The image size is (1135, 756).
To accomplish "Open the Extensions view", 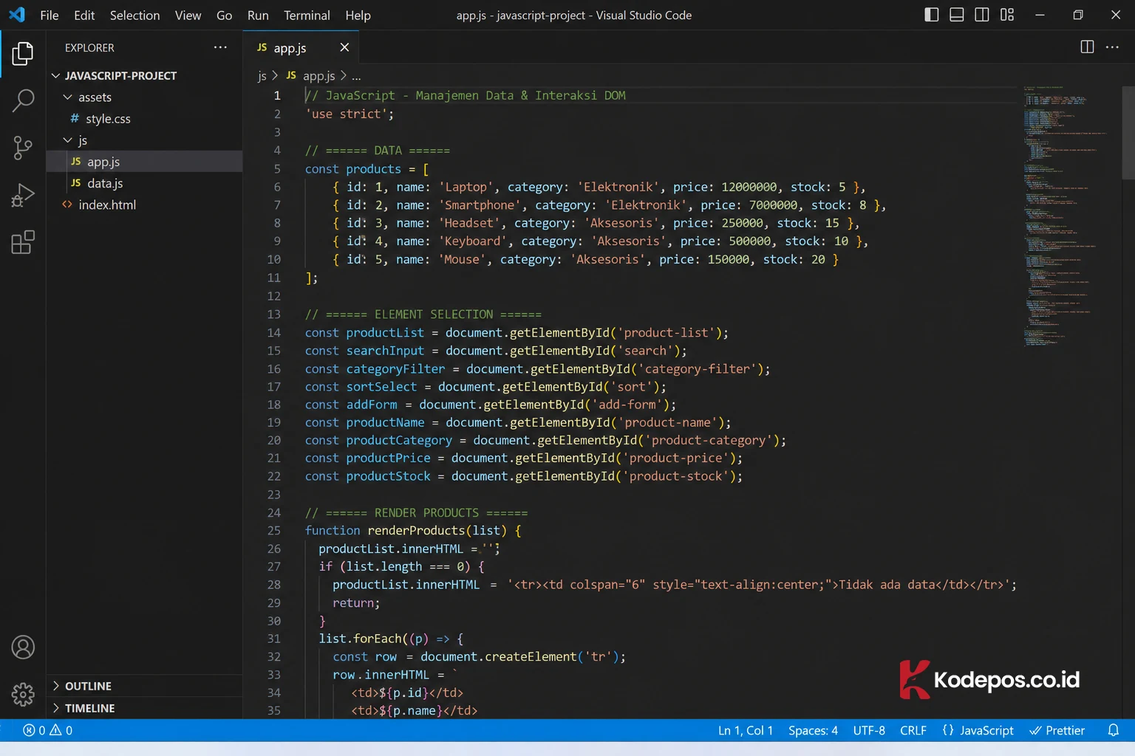I will (x=23, y=242).
